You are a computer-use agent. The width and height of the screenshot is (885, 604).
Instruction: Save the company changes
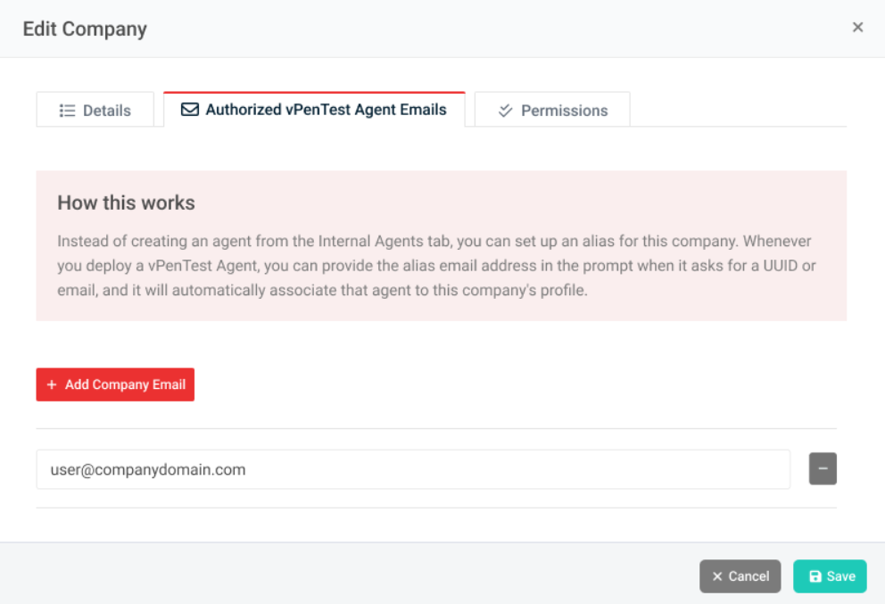click(830, 576)
